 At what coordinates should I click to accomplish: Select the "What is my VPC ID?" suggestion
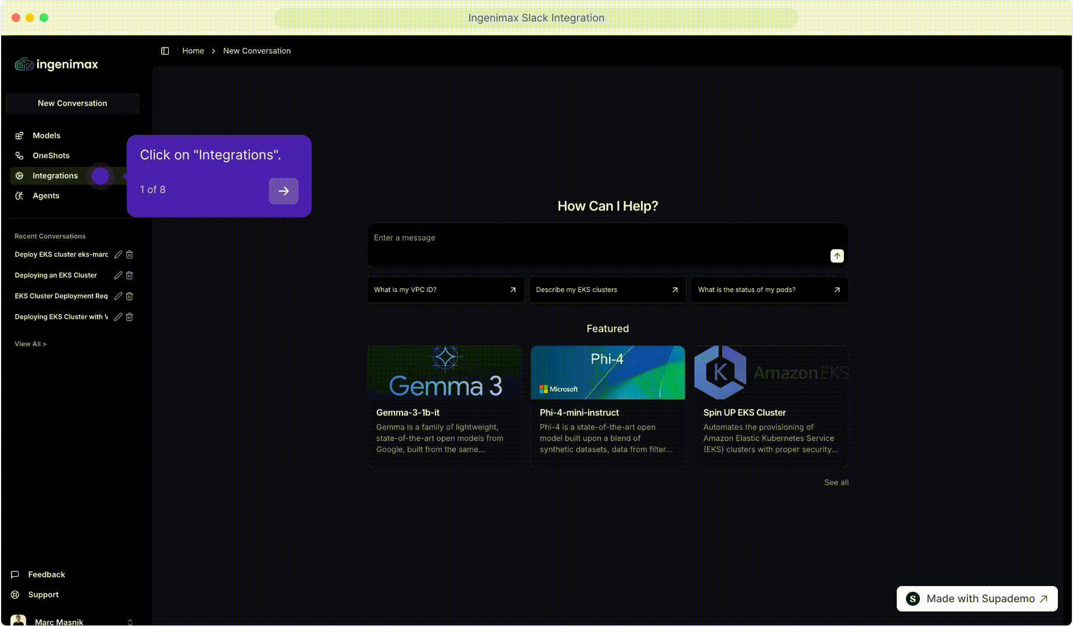point(445,290)
